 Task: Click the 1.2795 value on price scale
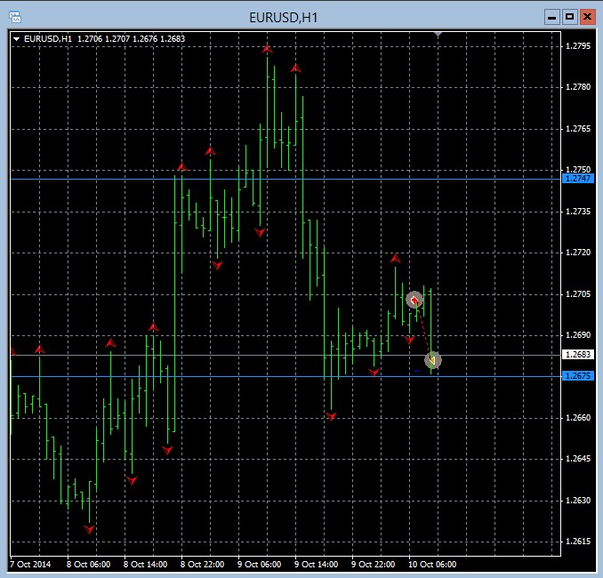pyautogui.click(x=578, y=45)
